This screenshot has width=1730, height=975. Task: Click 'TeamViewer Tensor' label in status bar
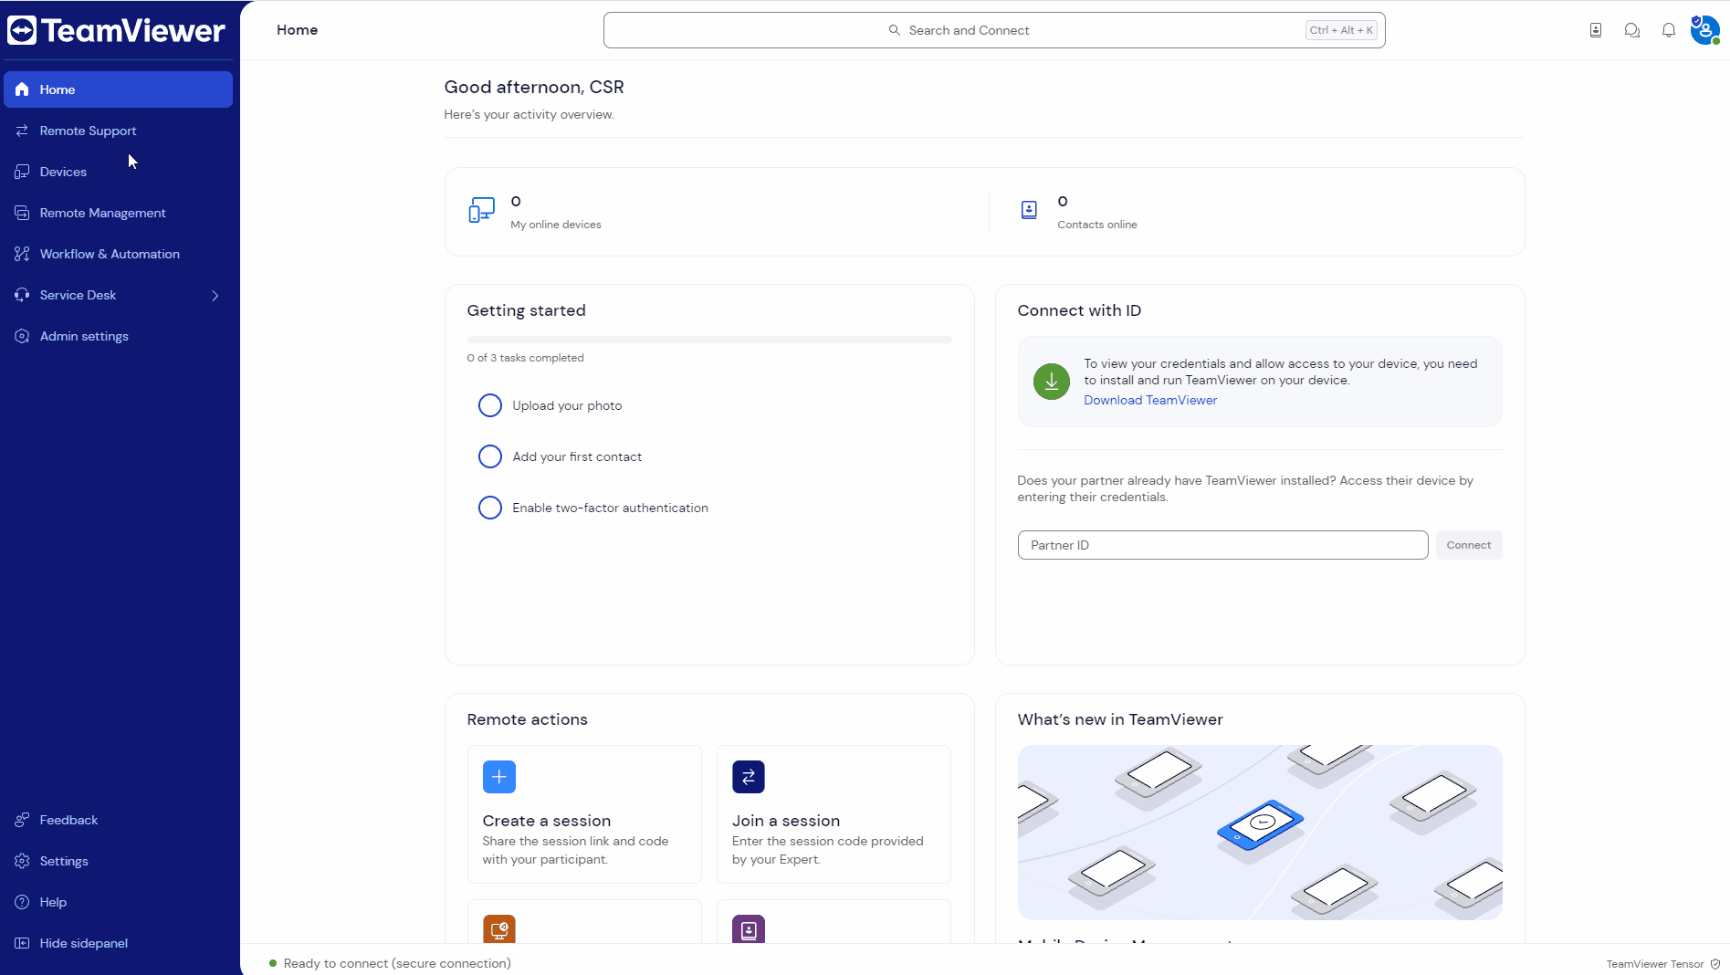[1655, 964]
